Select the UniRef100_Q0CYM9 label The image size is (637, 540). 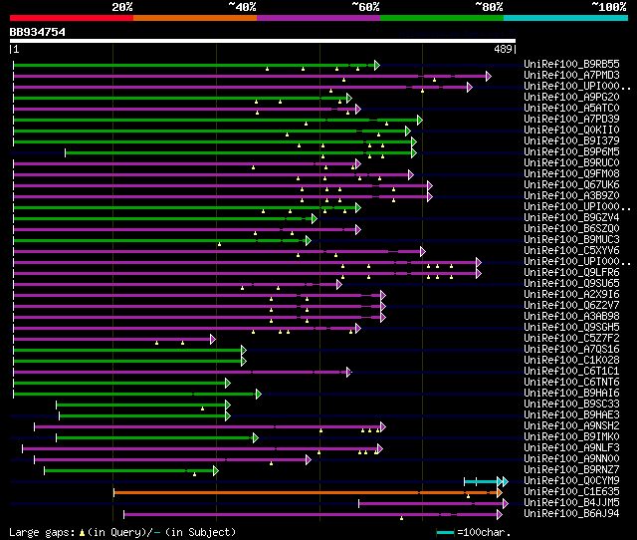571,481
